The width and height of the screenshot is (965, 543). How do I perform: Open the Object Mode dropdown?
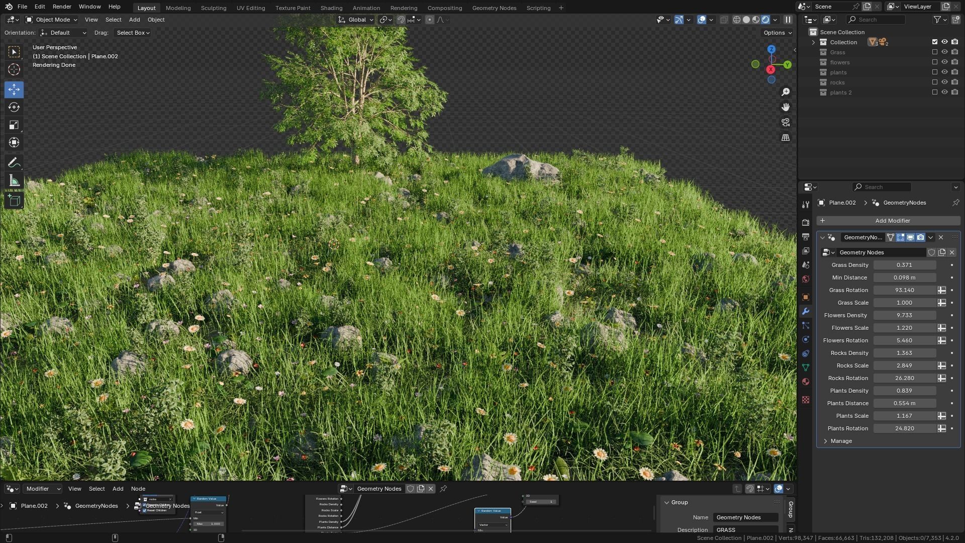[51, 20]
